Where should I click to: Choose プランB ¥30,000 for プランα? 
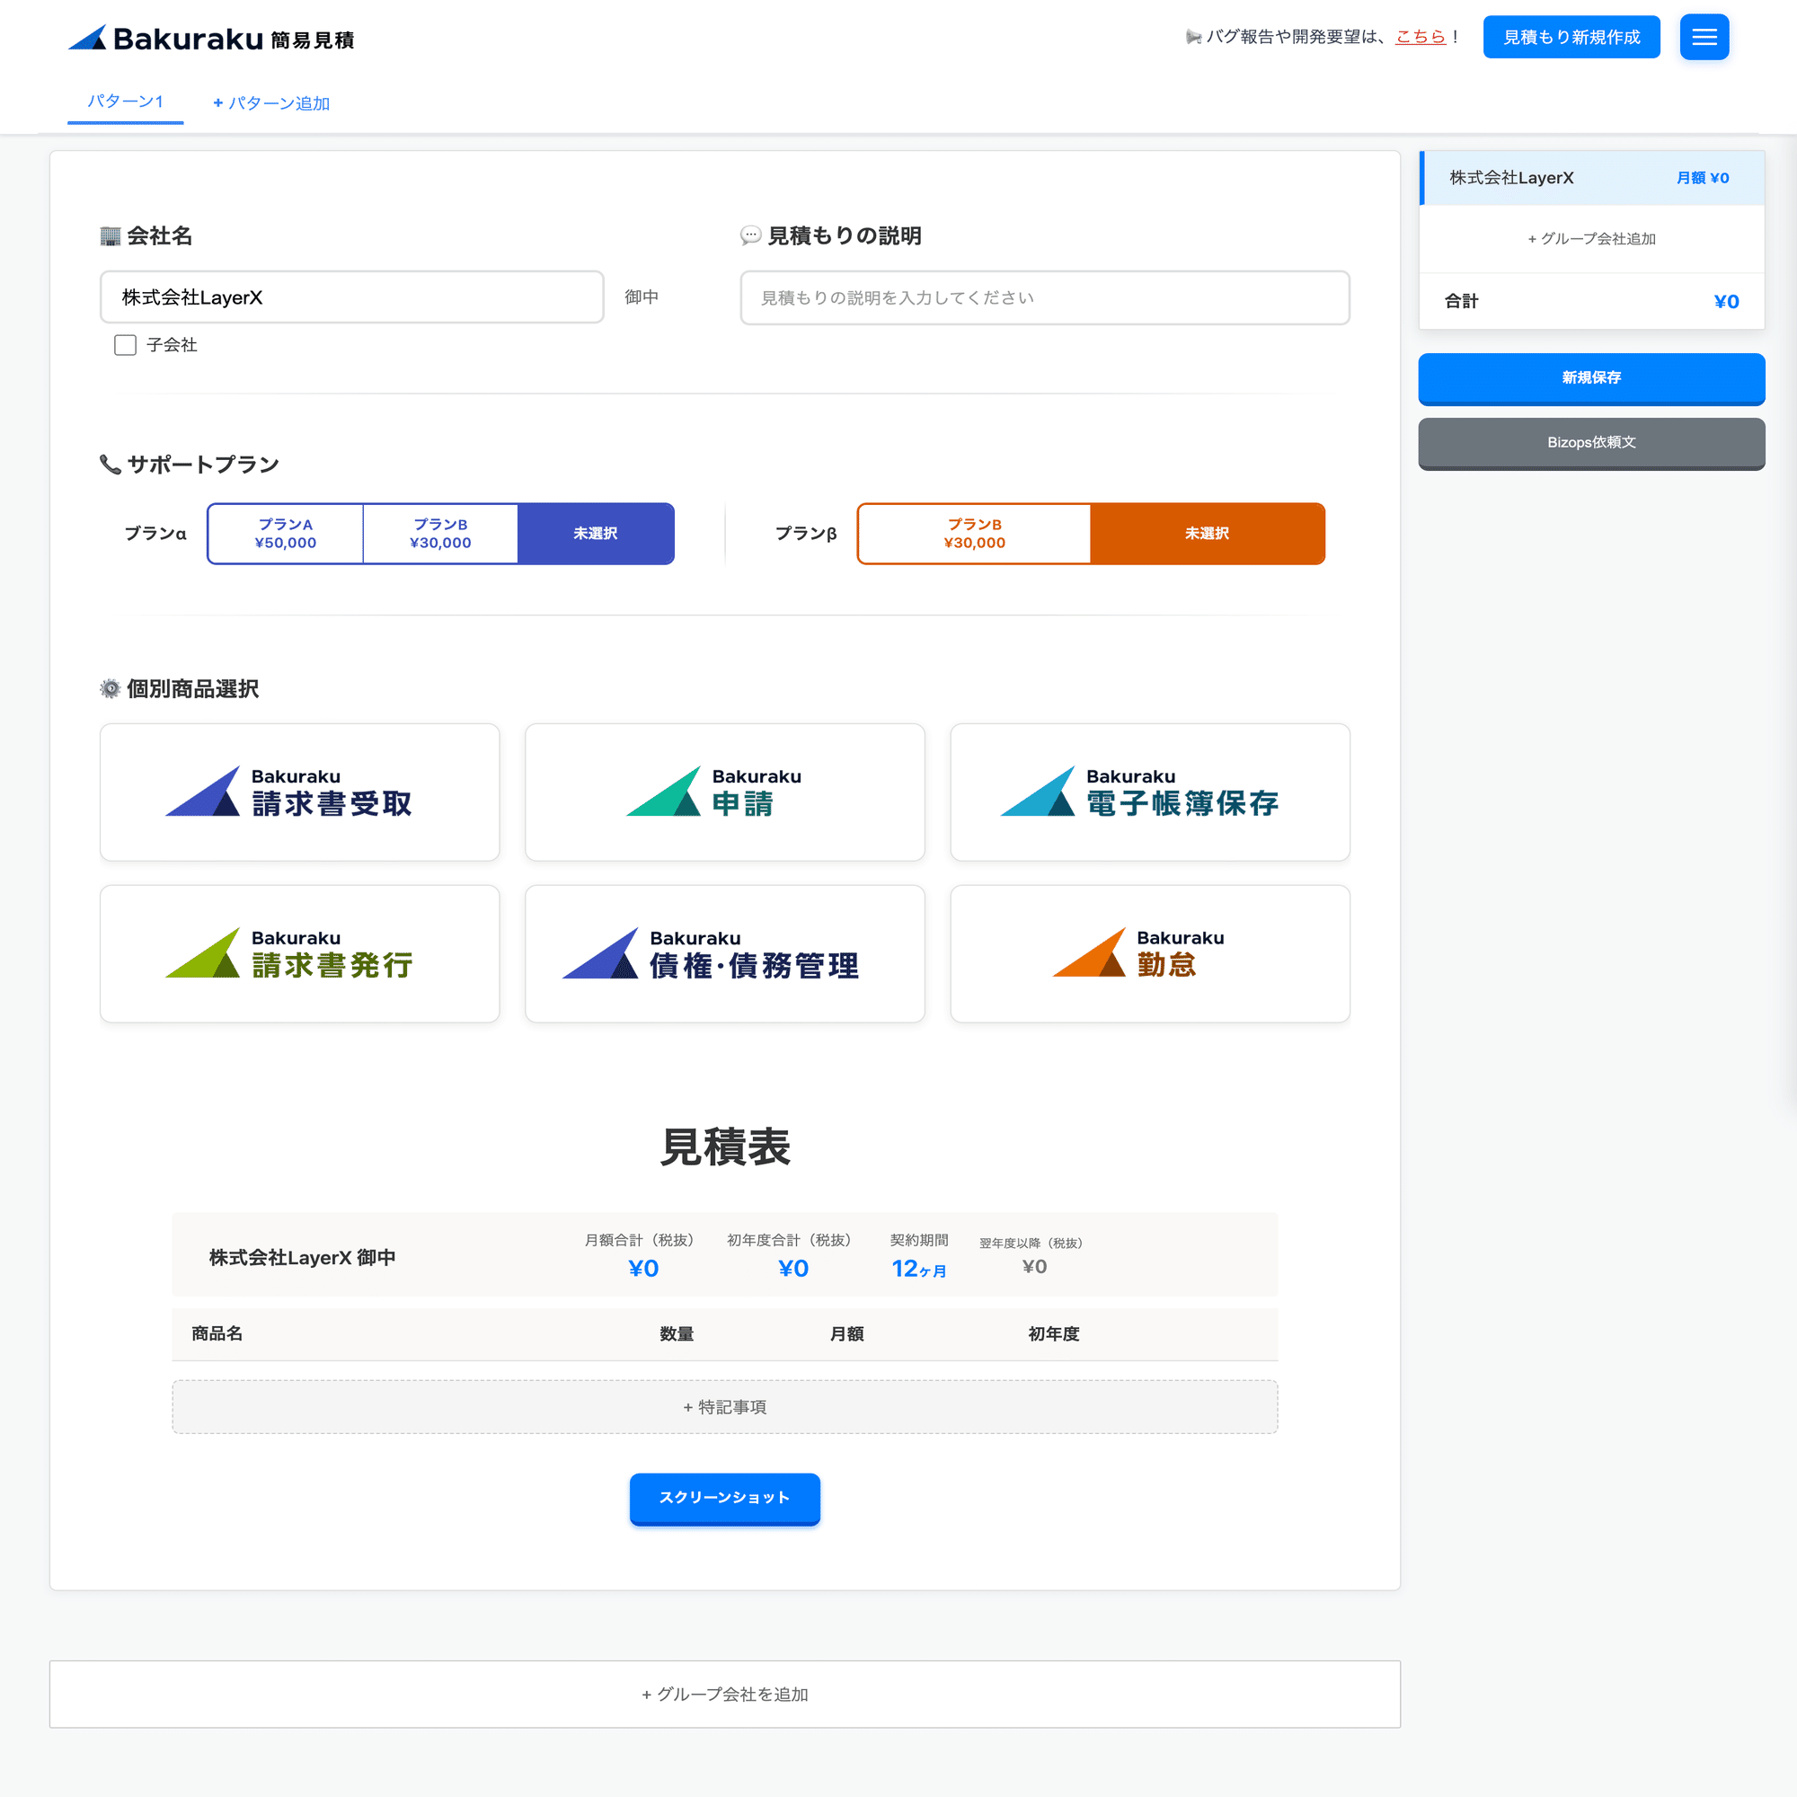(440, 534)
